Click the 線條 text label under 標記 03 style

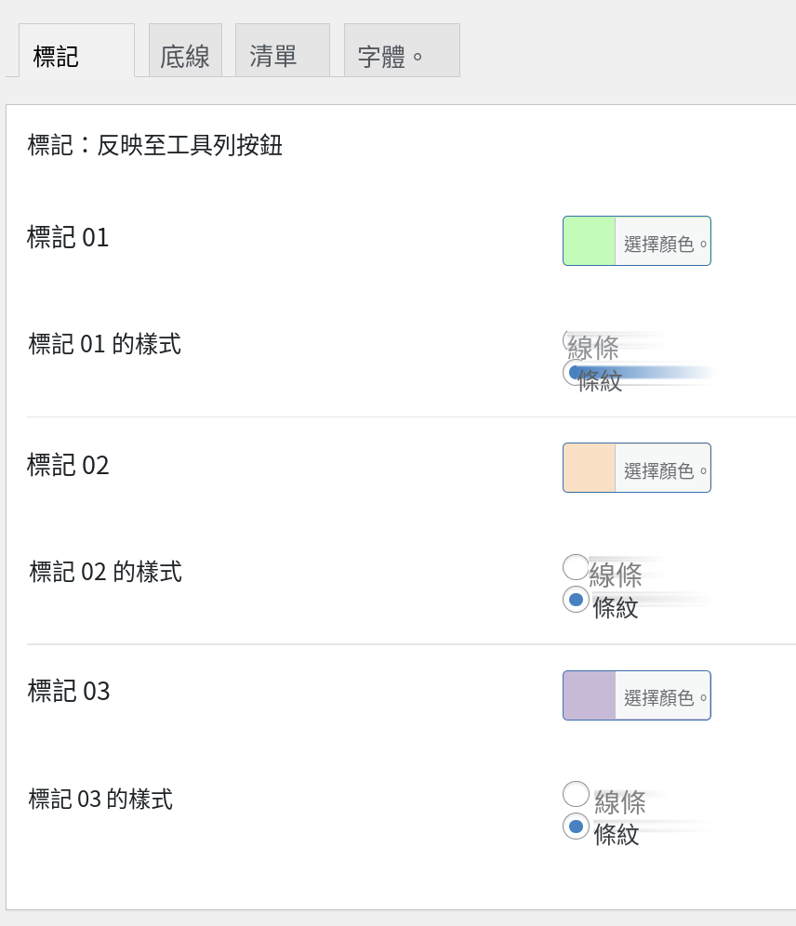[x=620, y=802]
